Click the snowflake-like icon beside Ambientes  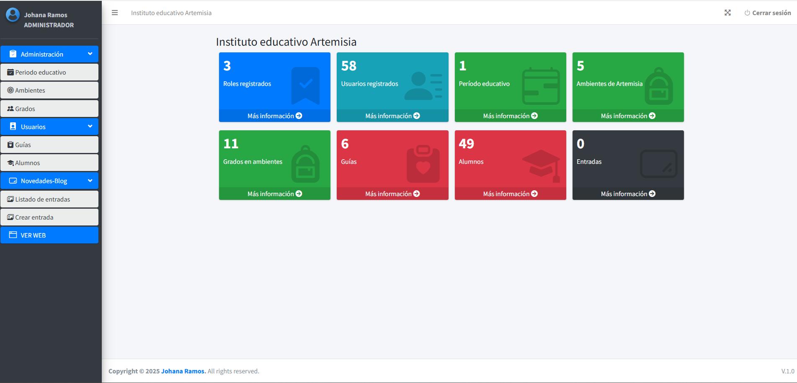[10, 90]
